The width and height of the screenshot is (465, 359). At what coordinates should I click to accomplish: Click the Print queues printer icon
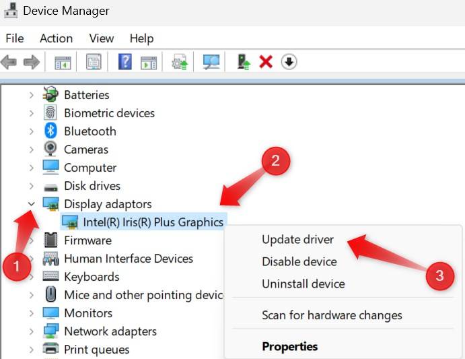50,348
